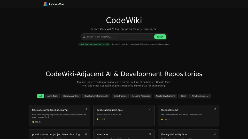Click the magnifier icon in the search bar
The width and height of the screenshot is (248, 139).
click(x=84, y=37)
